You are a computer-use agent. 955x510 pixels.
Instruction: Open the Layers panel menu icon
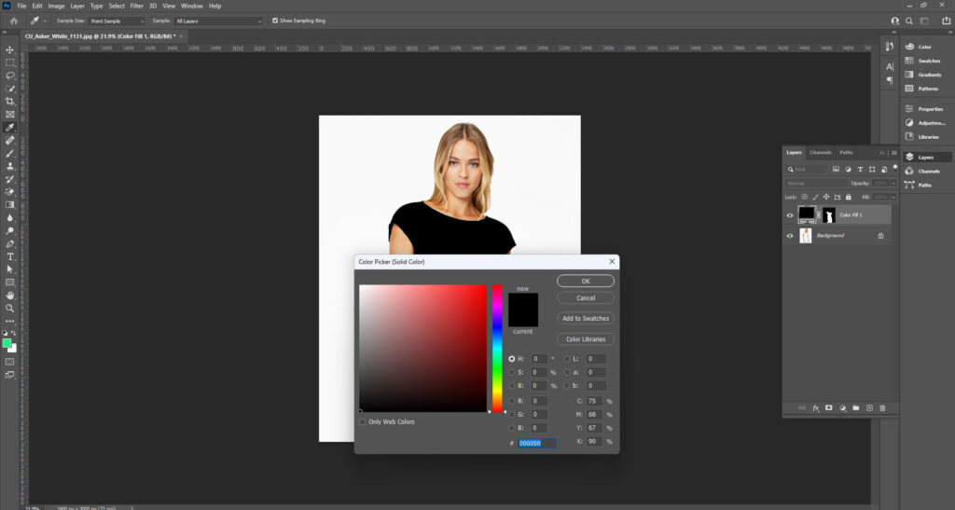(x=894, y=153)
